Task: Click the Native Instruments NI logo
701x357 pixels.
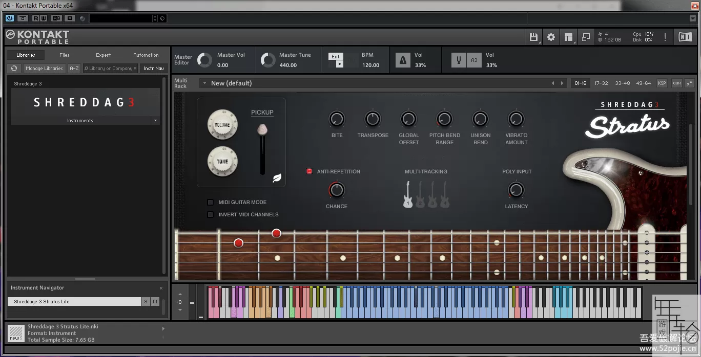Action: [685, 37]
